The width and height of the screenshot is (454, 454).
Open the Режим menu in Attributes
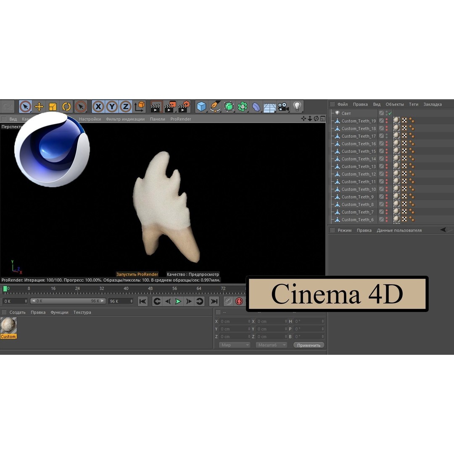tap(345, 230)
